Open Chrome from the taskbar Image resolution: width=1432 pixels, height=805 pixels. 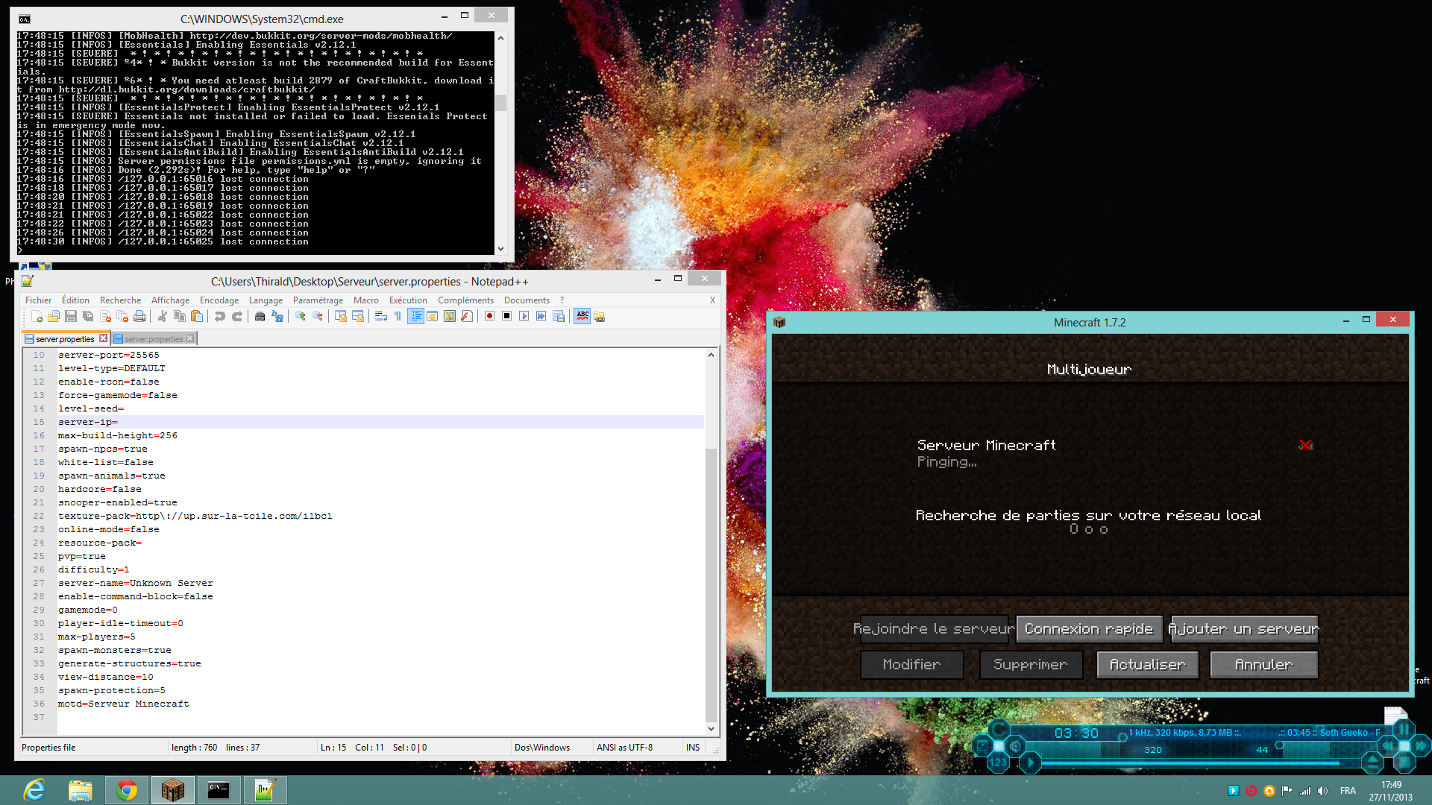(x=127, y=790)
